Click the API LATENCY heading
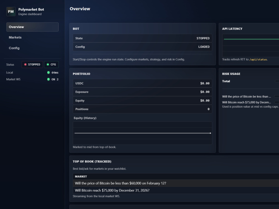 coord(232,29)
